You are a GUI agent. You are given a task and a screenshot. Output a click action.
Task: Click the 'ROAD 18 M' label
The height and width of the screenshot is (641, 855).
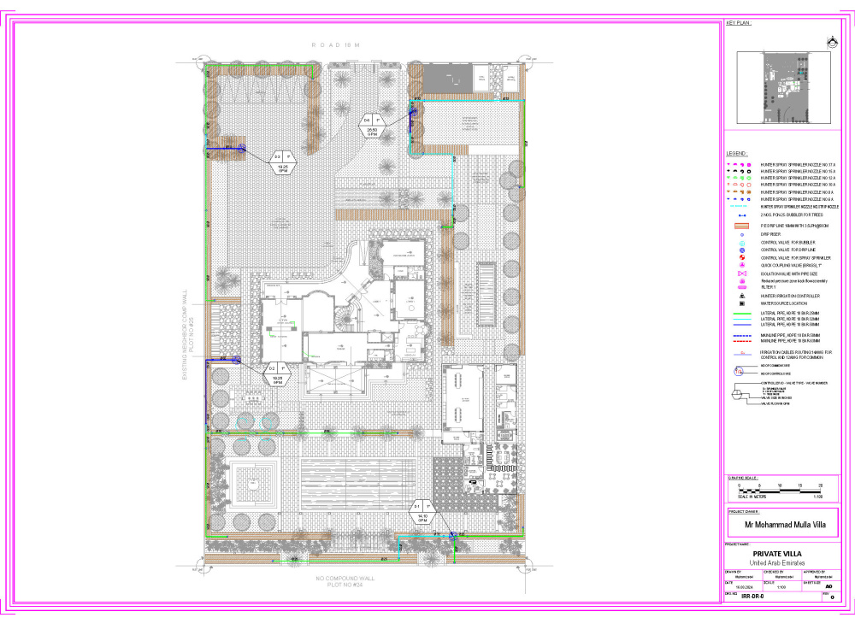pyautogui.click(x=335, y=45)
